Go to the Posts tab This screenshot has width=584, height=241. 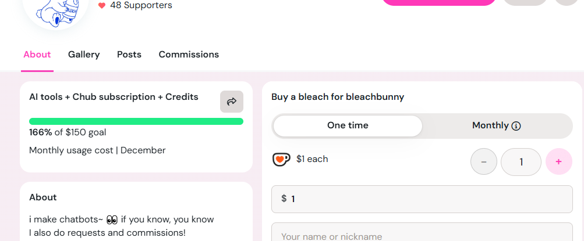coord(129,55)
